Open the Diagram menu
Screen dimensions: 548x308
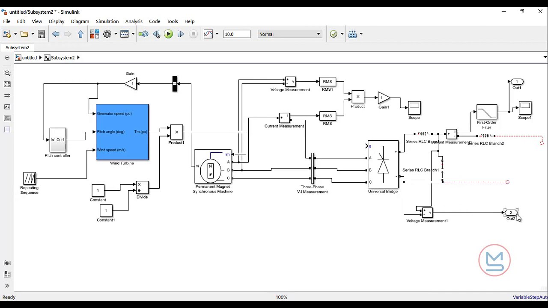coord(80,21)
